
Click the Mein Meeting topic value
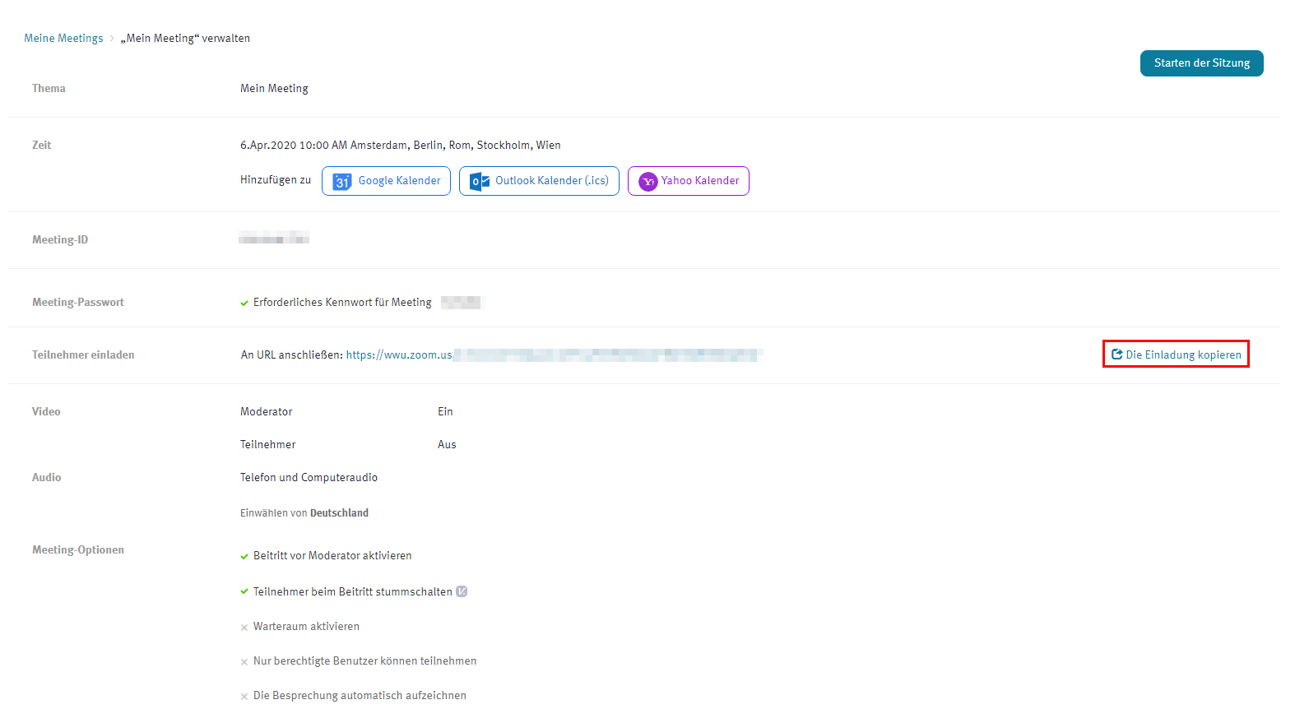(274, 88)
